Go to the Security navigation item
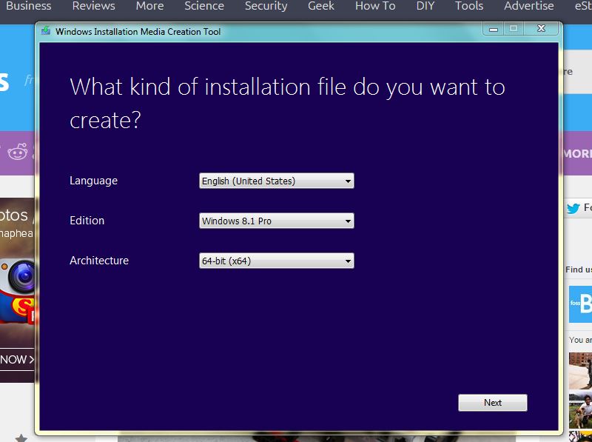The image size is (592, 442). coord(266,7)
